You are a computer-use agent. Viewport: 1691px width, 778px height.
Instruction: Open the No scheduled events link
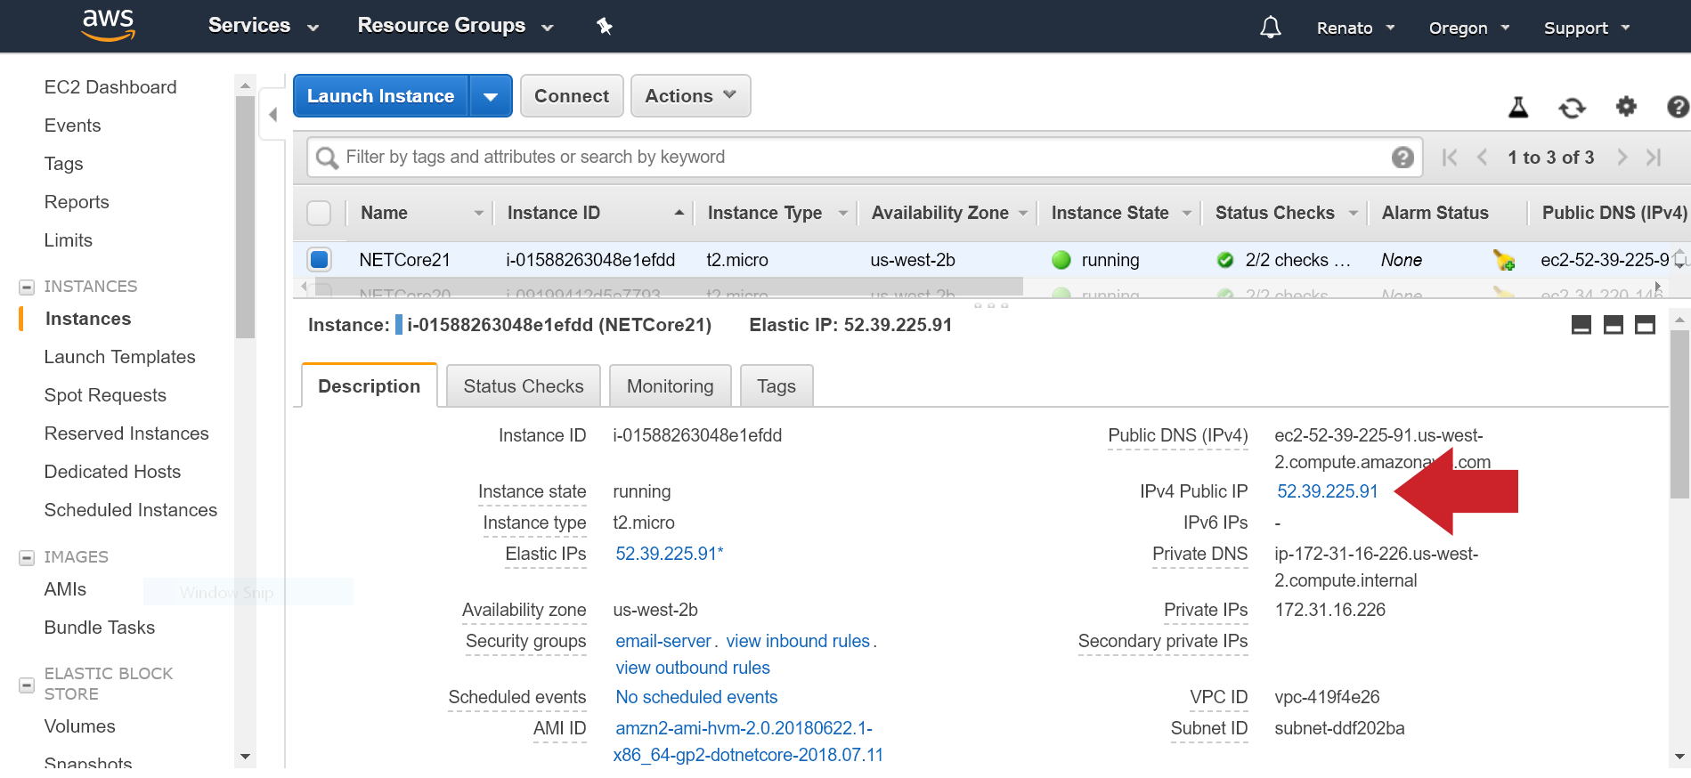[696, 697]
